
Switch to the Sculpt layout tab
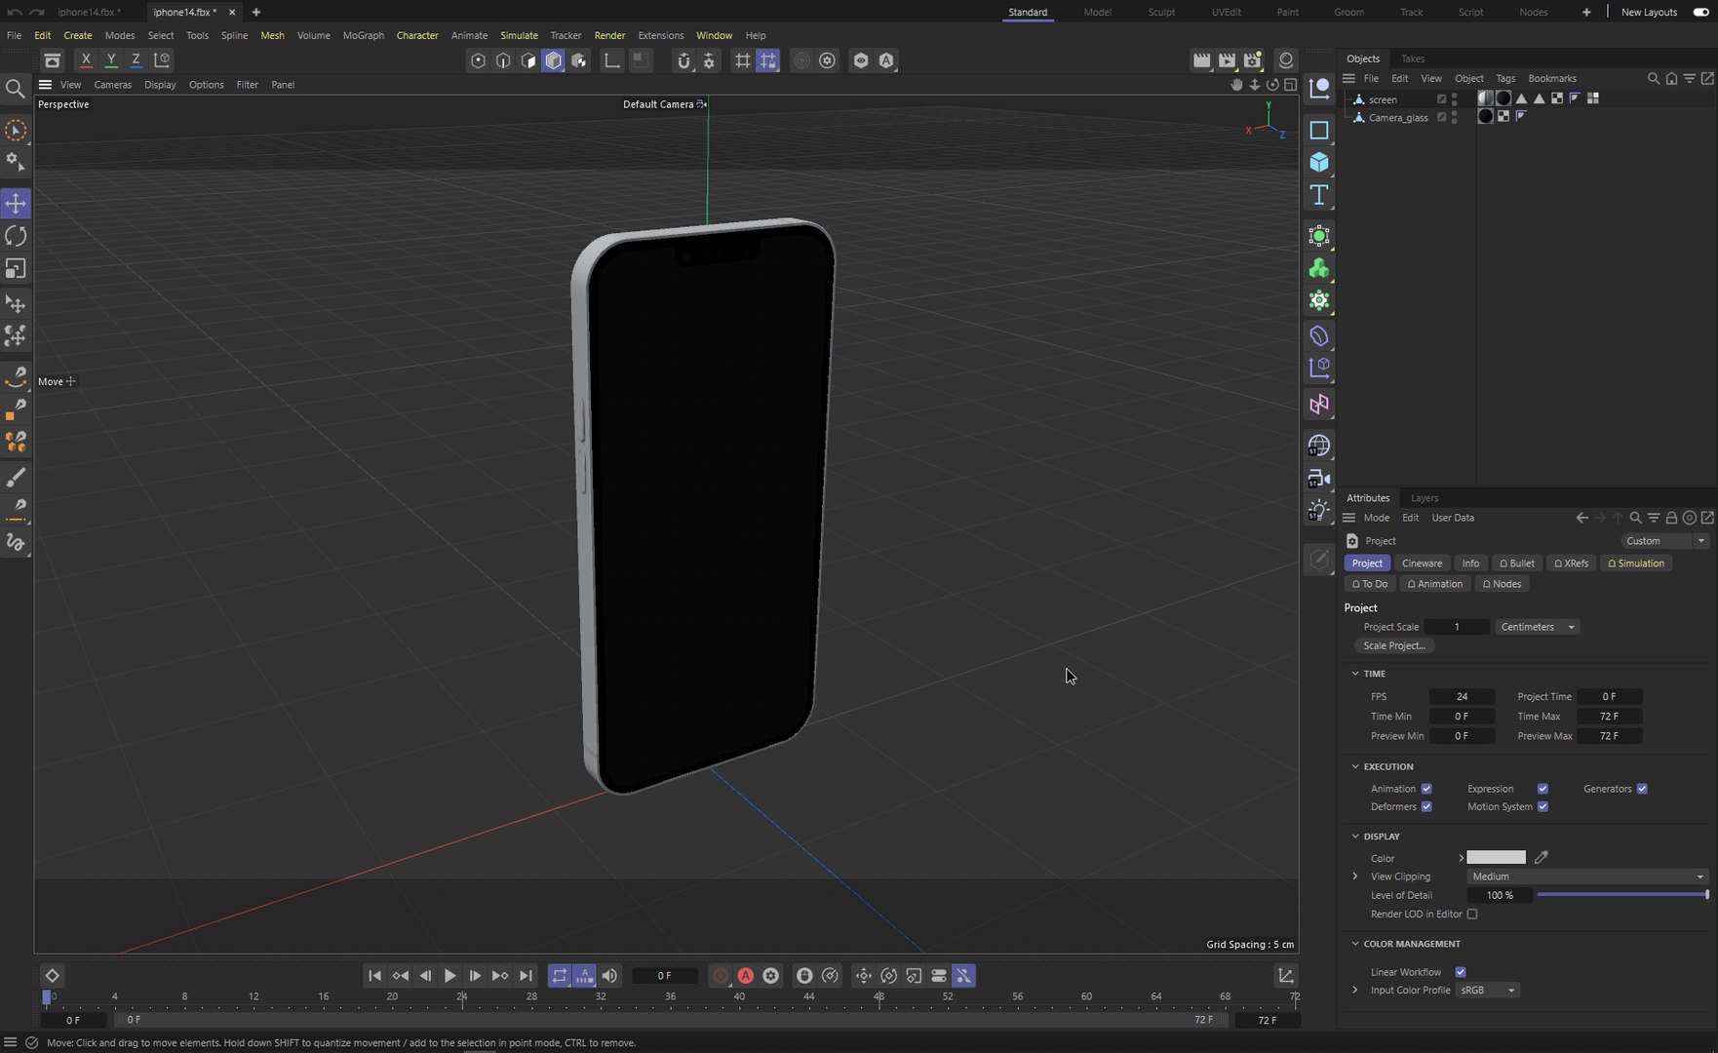point(1161,12)
